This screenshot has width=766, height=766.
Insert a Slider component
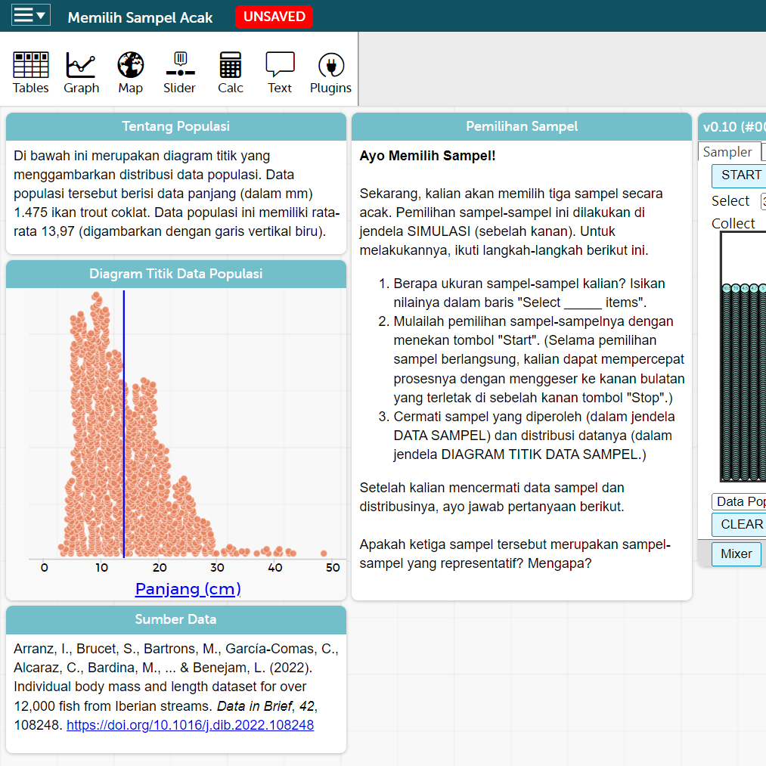[x=179, y=73]
